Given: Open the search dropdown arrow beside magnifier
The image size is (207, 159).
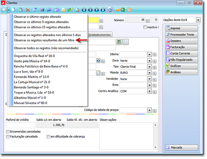Looking at the screenshot, I should [8, 10].
